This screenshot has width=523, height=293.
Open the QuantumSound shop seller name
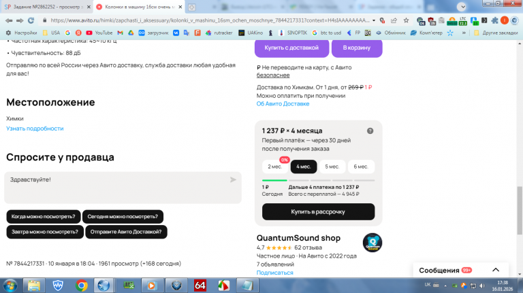pyautogui.click(x=298, y=238)
